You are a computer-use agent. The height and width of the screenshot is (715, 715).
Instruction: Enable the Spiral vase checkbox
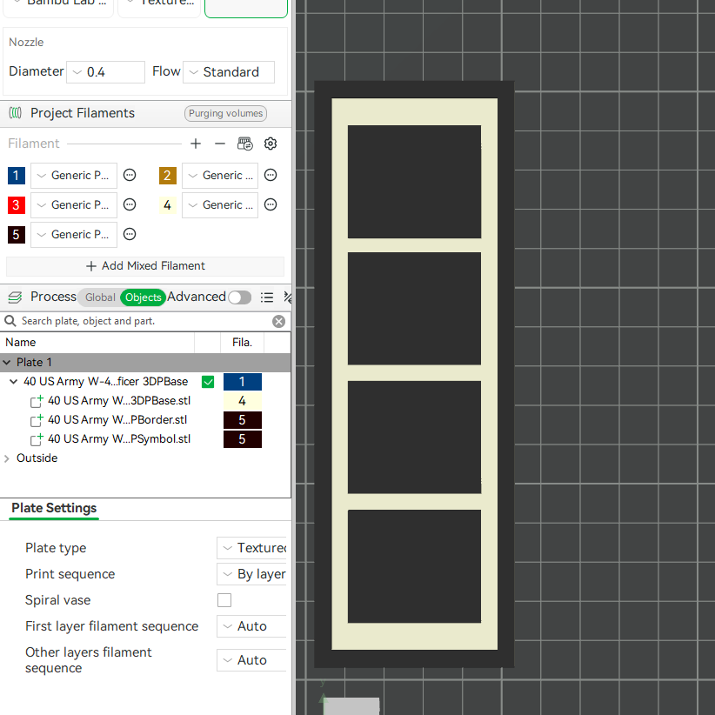click(x=224, y=600)
